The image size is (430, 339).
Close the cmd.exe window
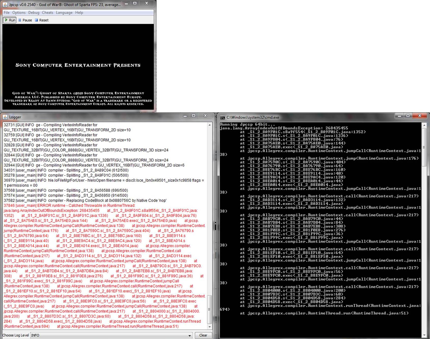(x=420, y=116)
